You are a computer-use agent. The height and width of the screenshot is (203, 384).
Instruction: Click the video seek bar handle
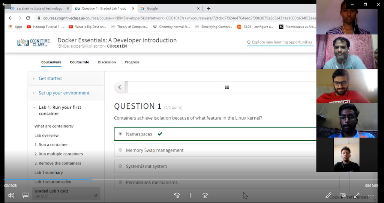coord(90,179)
